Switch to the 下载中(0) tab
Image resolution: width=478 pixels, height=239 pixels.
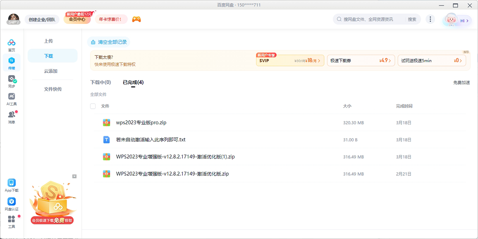pos(100,82)
